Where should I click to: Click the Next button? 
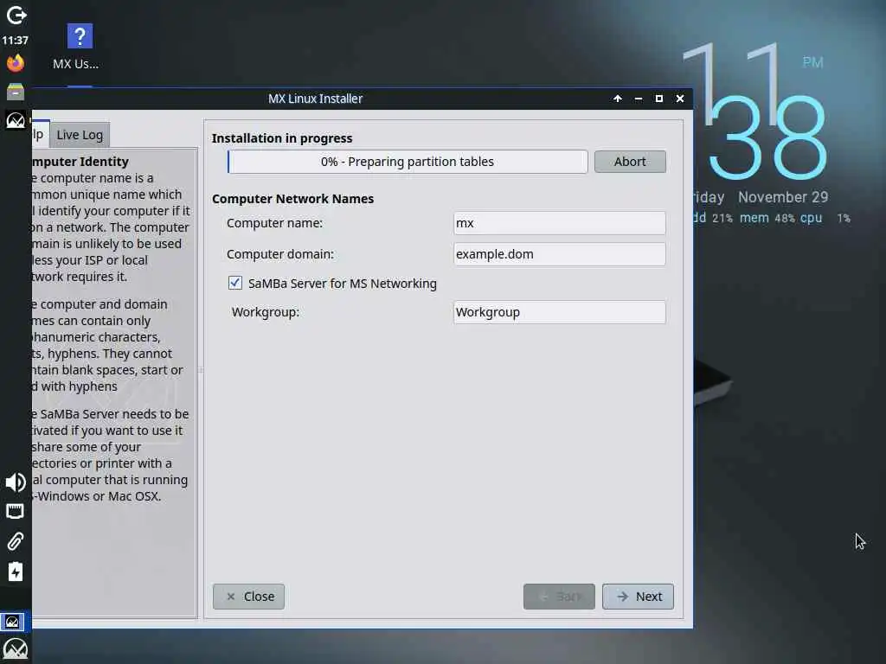(638, 597)
